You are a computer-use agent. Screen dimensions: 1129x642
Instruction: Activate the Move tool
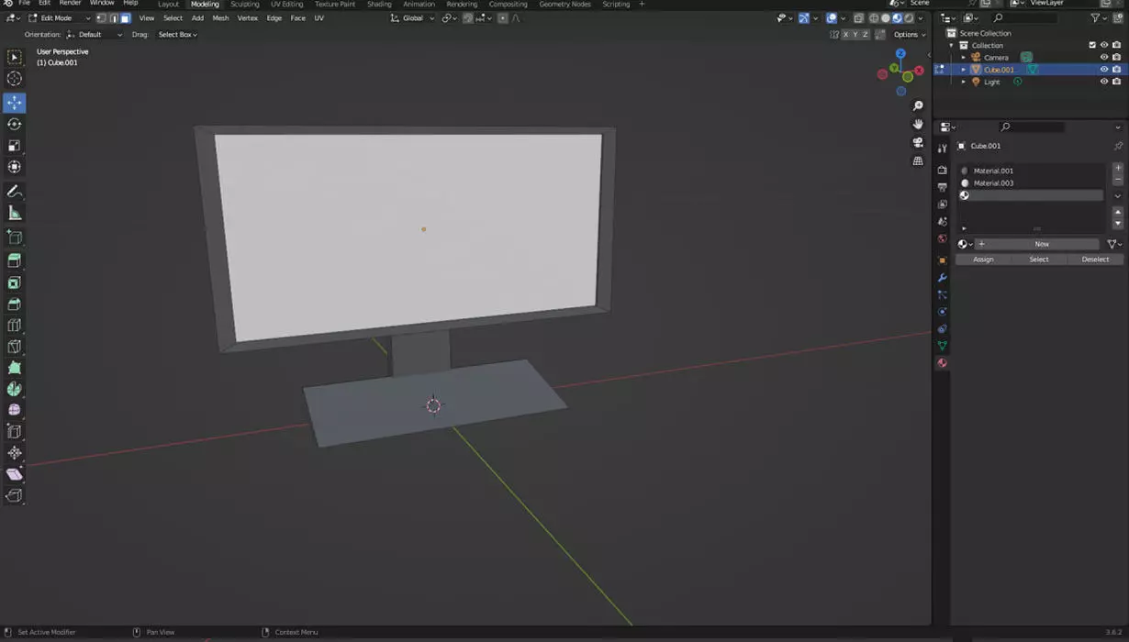pyautogui.click(x=15, y=103)
